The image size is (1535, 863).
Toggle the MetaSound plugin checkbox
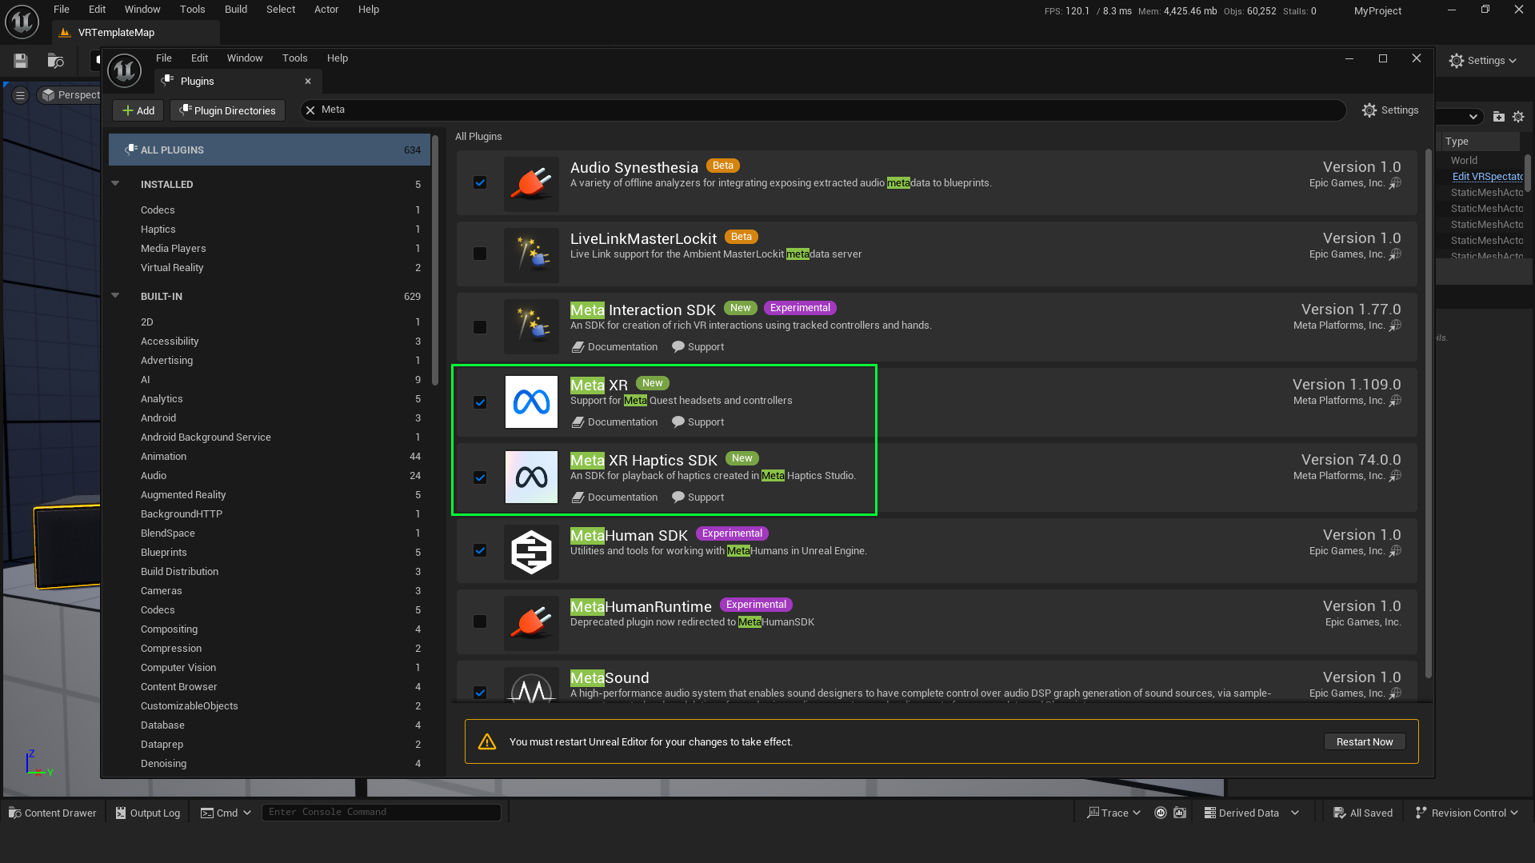point(480,693)
